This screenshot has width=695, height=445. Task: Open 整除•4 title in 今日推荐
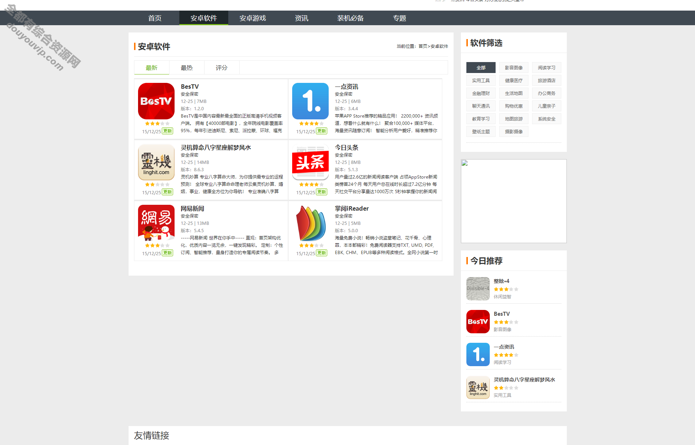pyautogui.click(x=501, y=281)
